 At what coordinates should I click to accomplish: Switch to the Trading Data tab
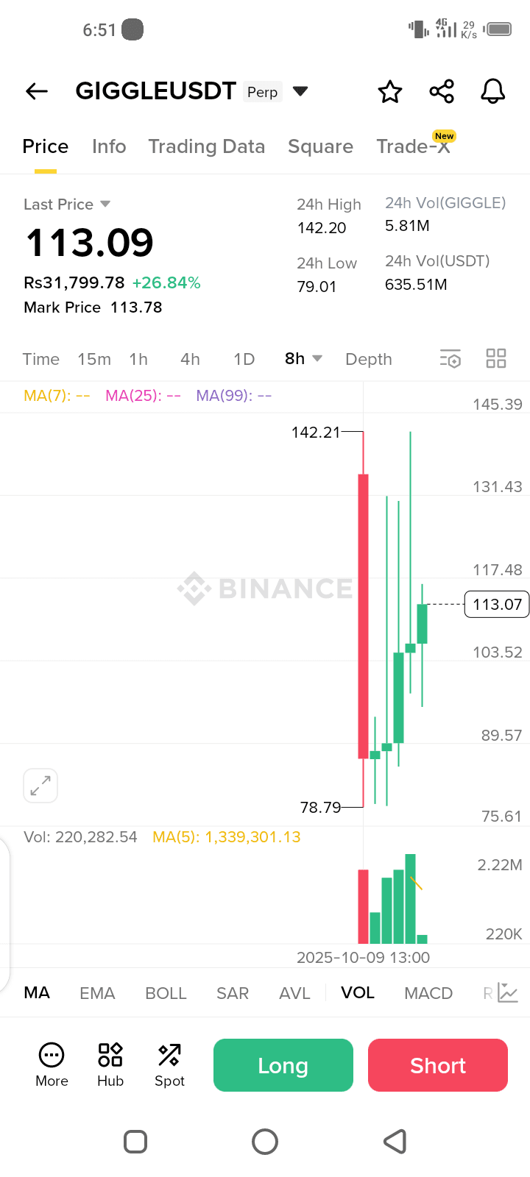click(206, 146)
